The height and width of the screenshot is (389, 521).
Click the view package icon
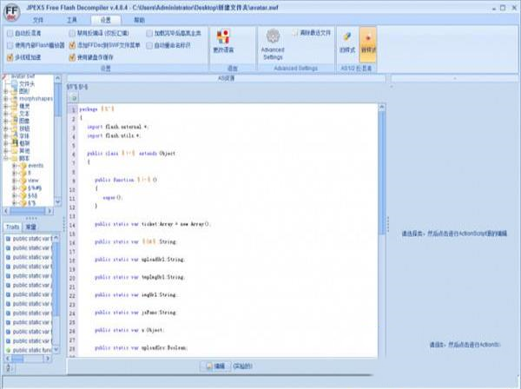[x=23, y=181]
